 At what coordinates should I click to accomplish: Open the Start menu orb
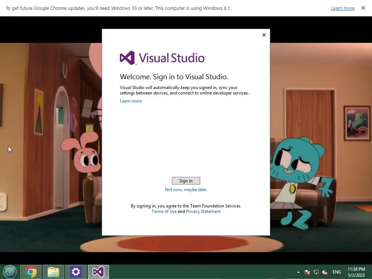click(9, 272)
